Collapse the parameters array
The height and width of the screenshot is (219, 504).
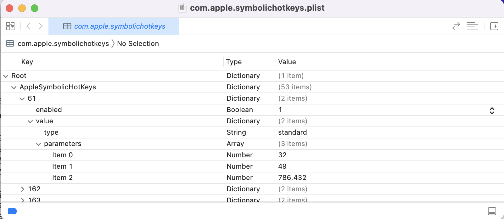pos(38,144)
